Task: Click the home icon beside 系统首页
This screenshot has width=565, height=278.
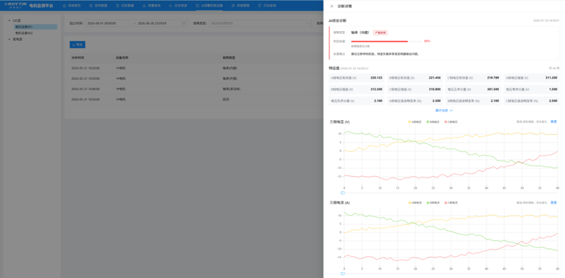Action: click(x=64, y=6)
